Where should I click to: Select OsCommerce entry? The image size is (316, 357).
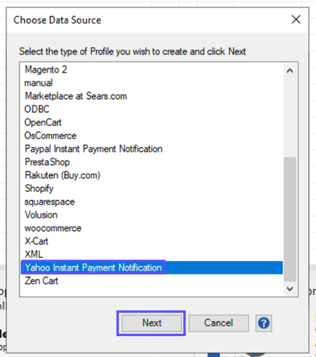(x=50, y=136)
